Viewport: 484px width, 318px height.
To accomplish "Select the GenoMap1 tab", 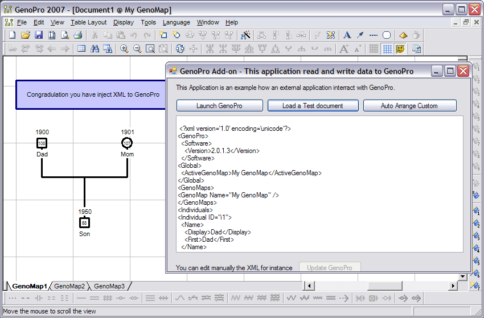I will pos(30,286).
